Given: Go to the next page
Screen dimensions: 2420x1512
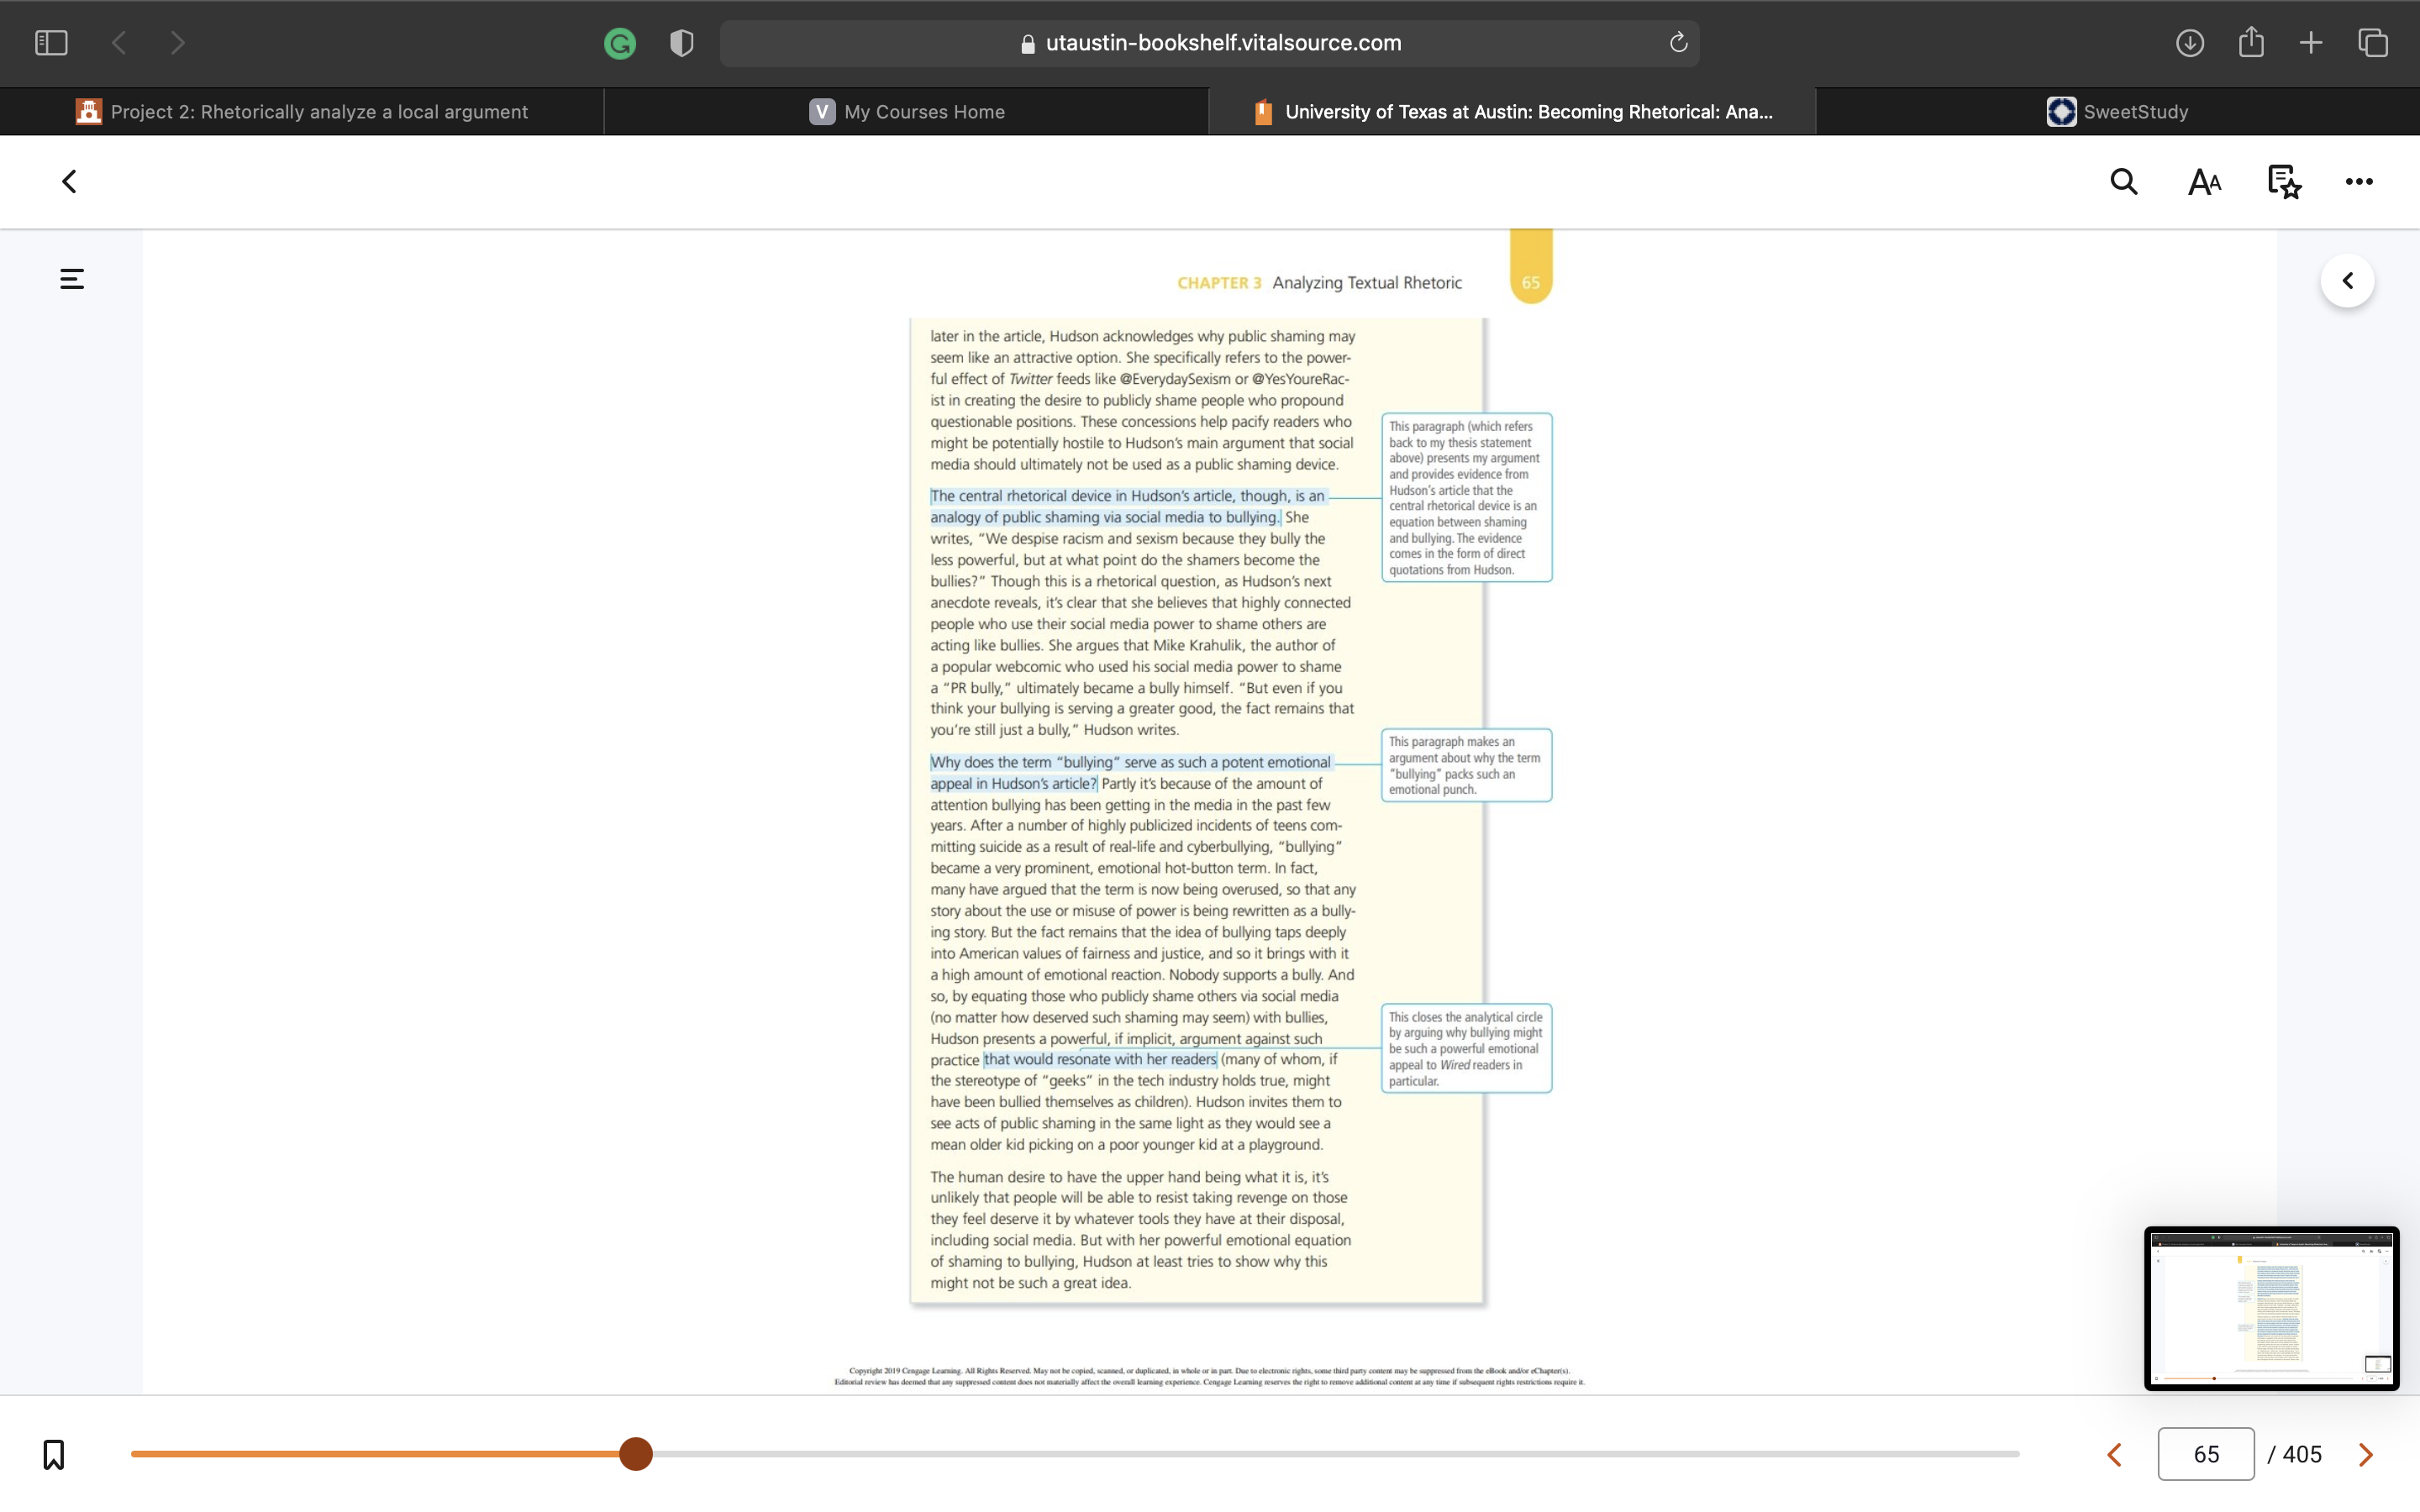Looking at the screenshot, I should pyautogui.click(x=2365, y=1455).
